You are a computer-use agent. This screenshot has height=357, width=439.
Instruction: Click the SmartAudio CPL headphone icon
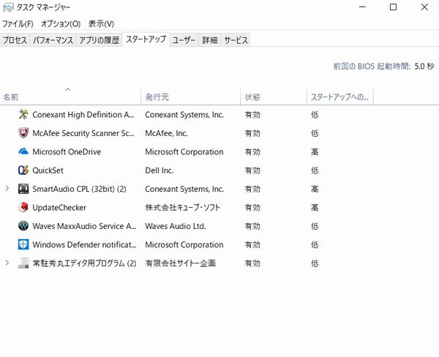(x=23, y=189)
